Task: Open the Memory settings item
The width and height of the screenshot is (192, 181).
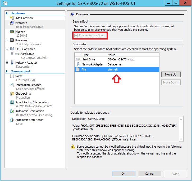Action: point(20,32)
